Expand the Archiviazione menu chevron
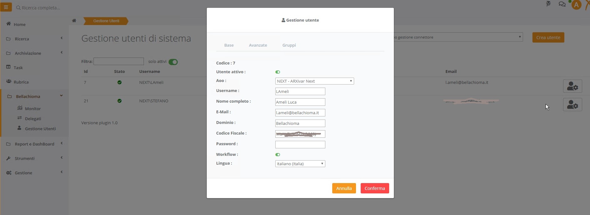This screenshot has height=215, width=590. [62, 53]
